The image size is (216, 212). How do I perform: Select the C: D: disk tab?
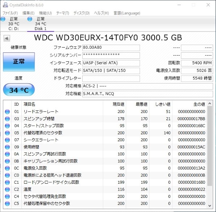click(x=14, y=24)
